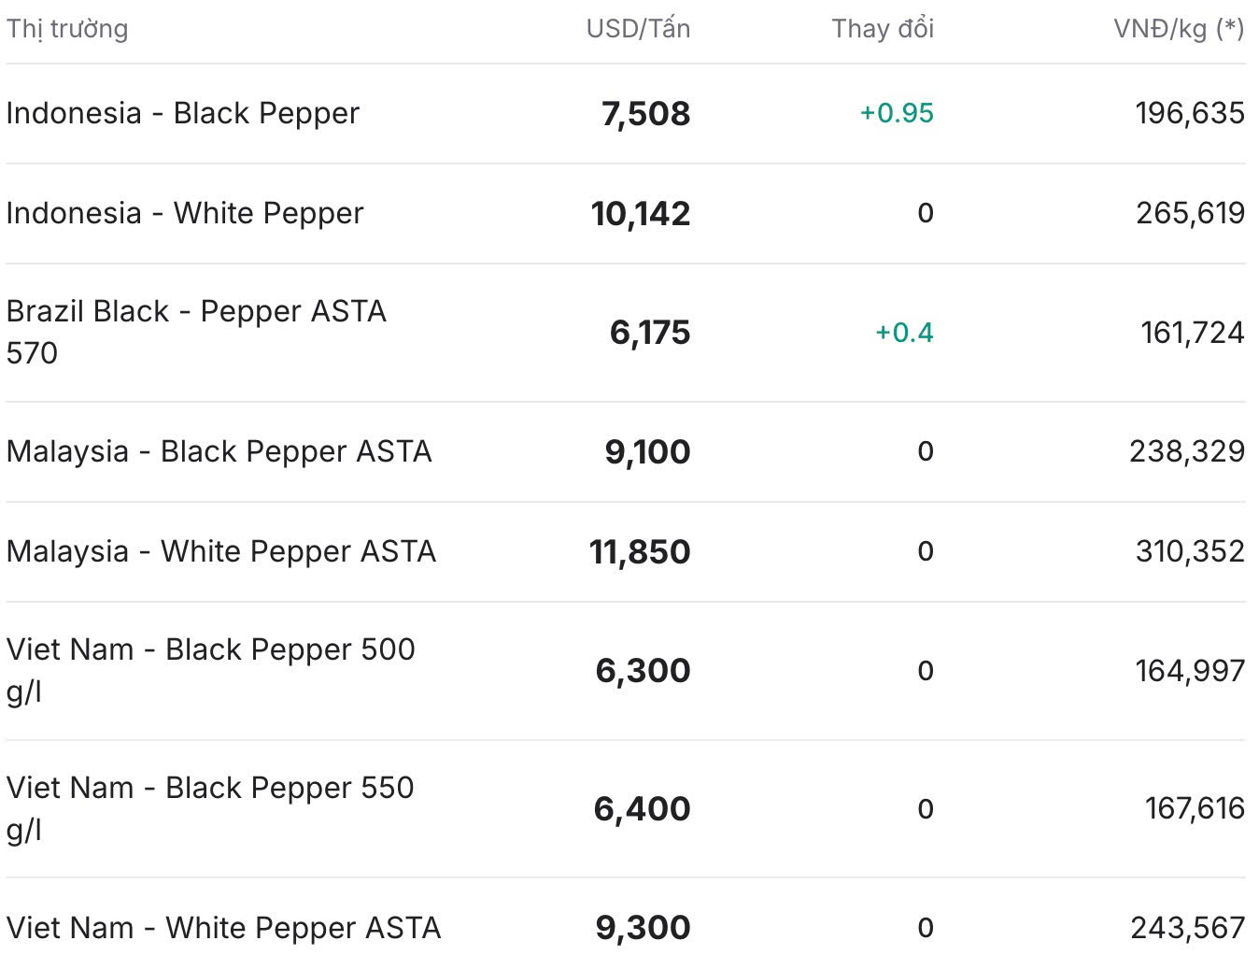Click the 11,850 Malaysia White Pepper price
Screen dimensions: 1259x955
640,552
